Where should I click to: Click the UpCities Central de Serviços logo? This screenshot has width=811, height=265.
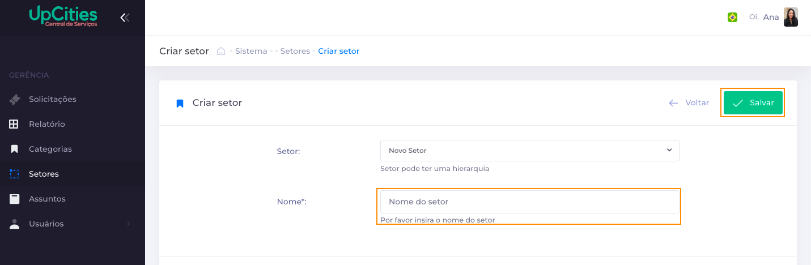pyautogui.click(x=63, y=16)
